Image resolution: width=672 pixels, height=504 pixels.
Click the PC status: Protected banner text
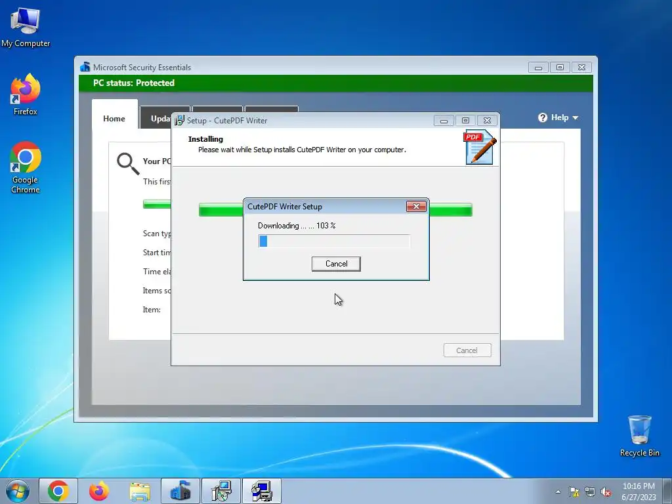134,83
